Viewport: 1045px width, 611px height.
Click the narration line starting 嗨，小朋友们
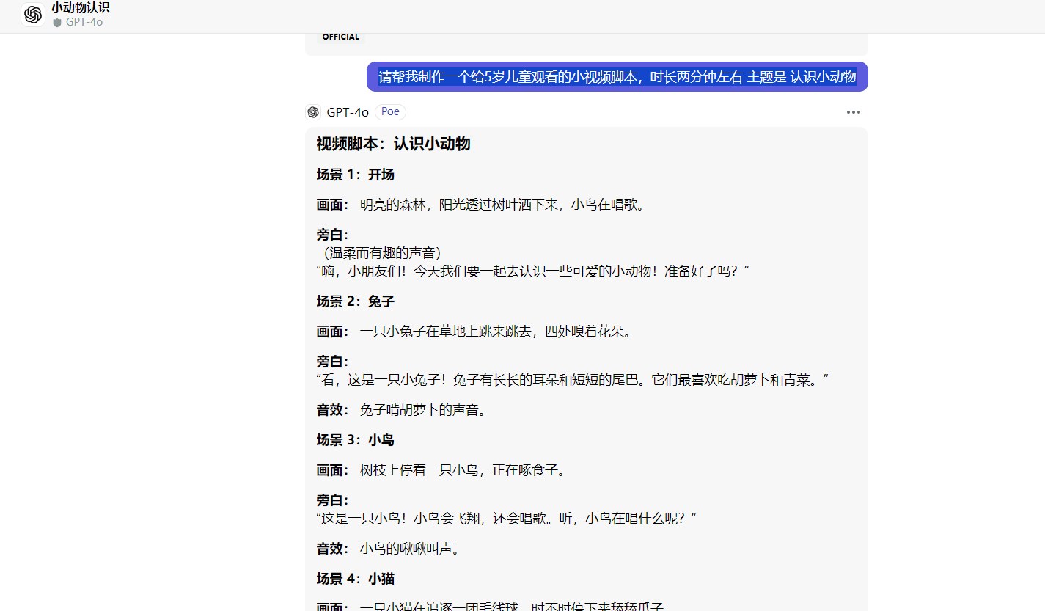click(533, 271)
